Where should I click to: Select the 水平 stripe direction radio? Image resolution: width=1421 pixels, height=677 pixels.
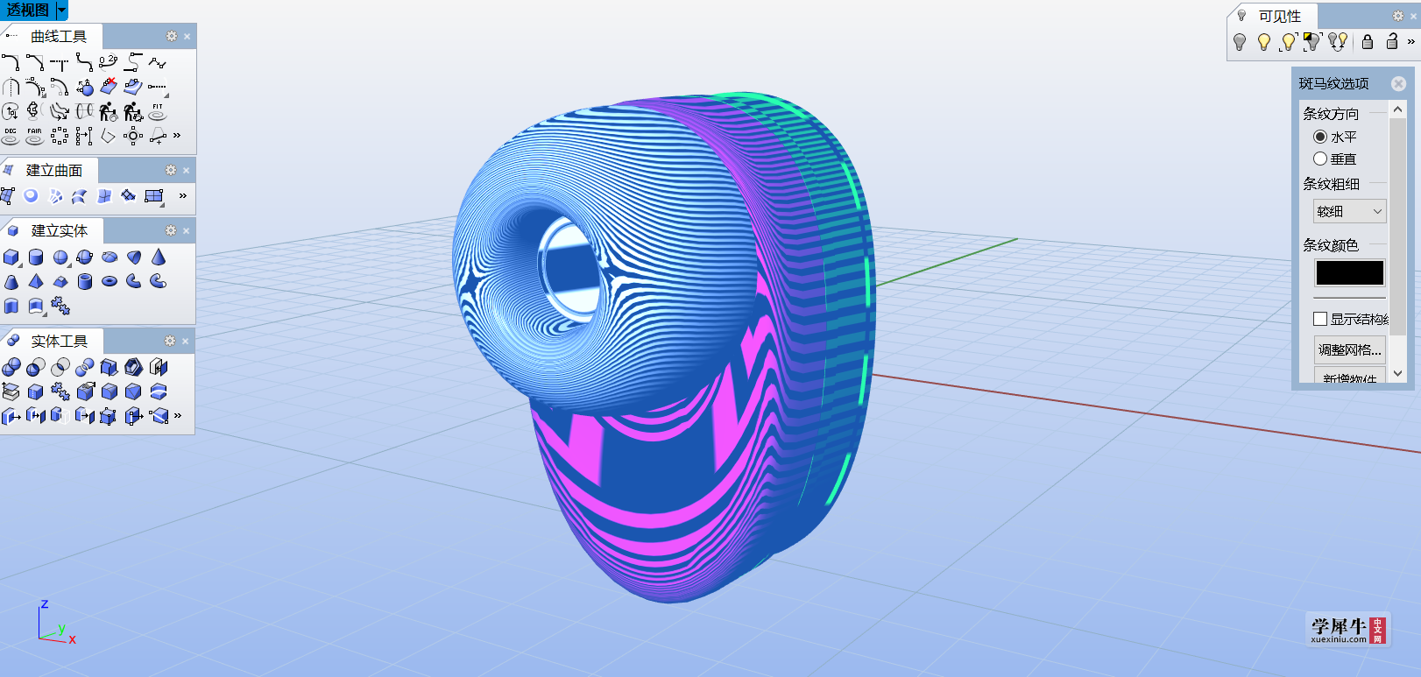click(x=1320, y=137)
